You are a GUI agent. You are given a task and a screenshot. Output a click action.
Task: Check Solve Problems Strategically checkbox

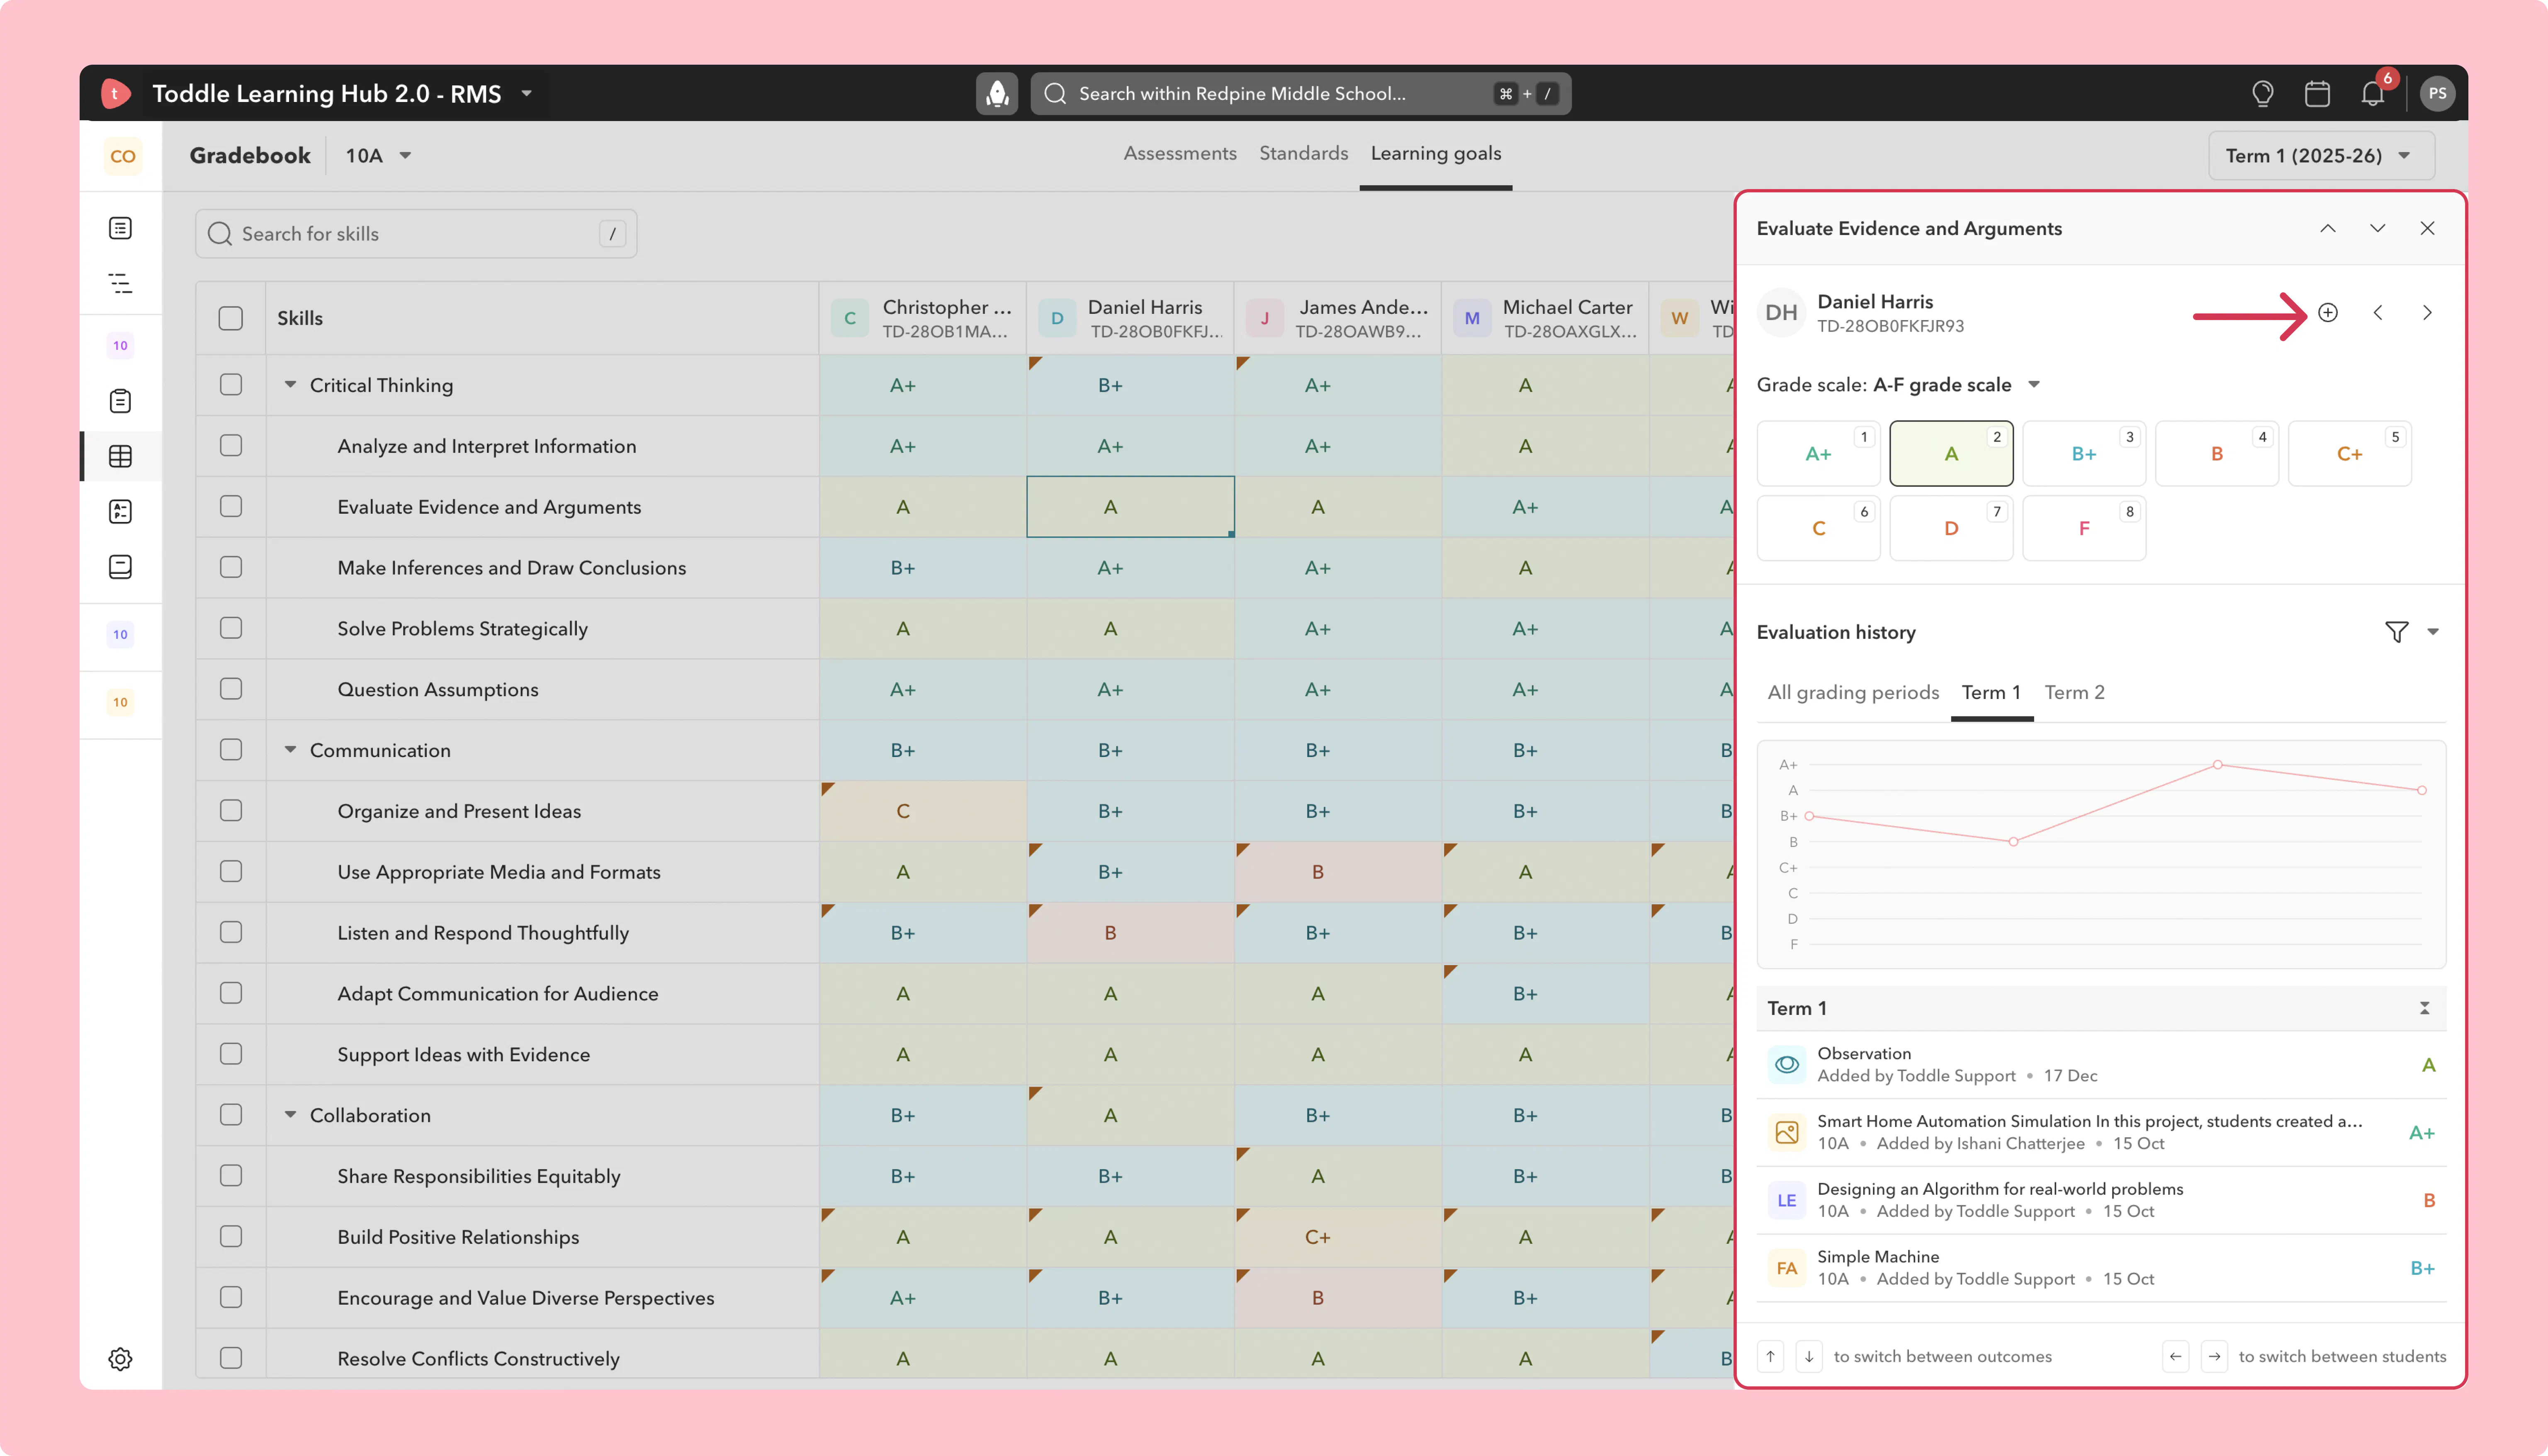(x=230, y=628)
